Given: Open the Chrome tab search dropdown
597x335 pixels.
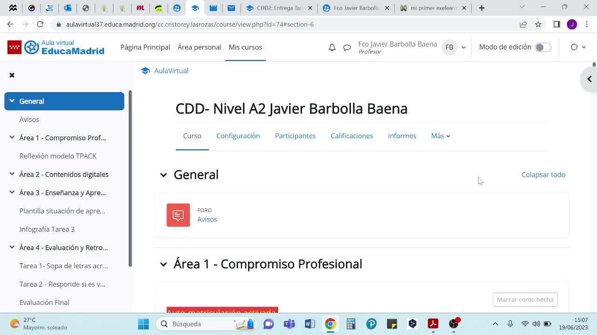Looking at the screenshot, I should [x=522, y=7].
